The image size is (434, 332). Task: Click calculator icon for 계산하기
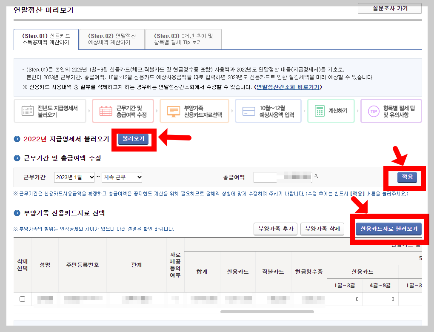pos(320,111)
